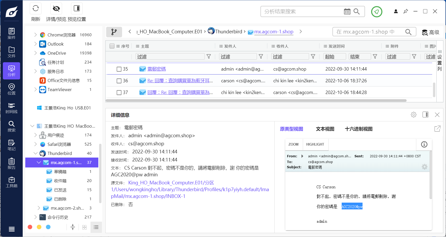
Task: Open the 電郵密碼 email subject link
Action: click(156, 69)
